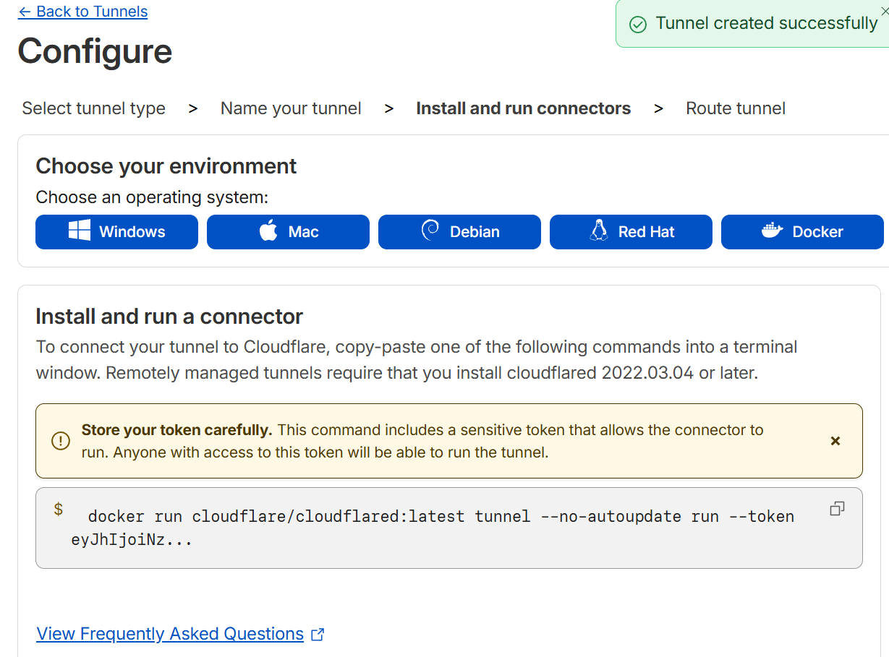Go to the Route tunnel step
This screenshot has height=657, width=889.
point(735,108)
